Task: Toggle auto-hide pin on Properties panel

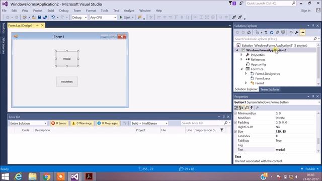Action: tap(313, 97)
